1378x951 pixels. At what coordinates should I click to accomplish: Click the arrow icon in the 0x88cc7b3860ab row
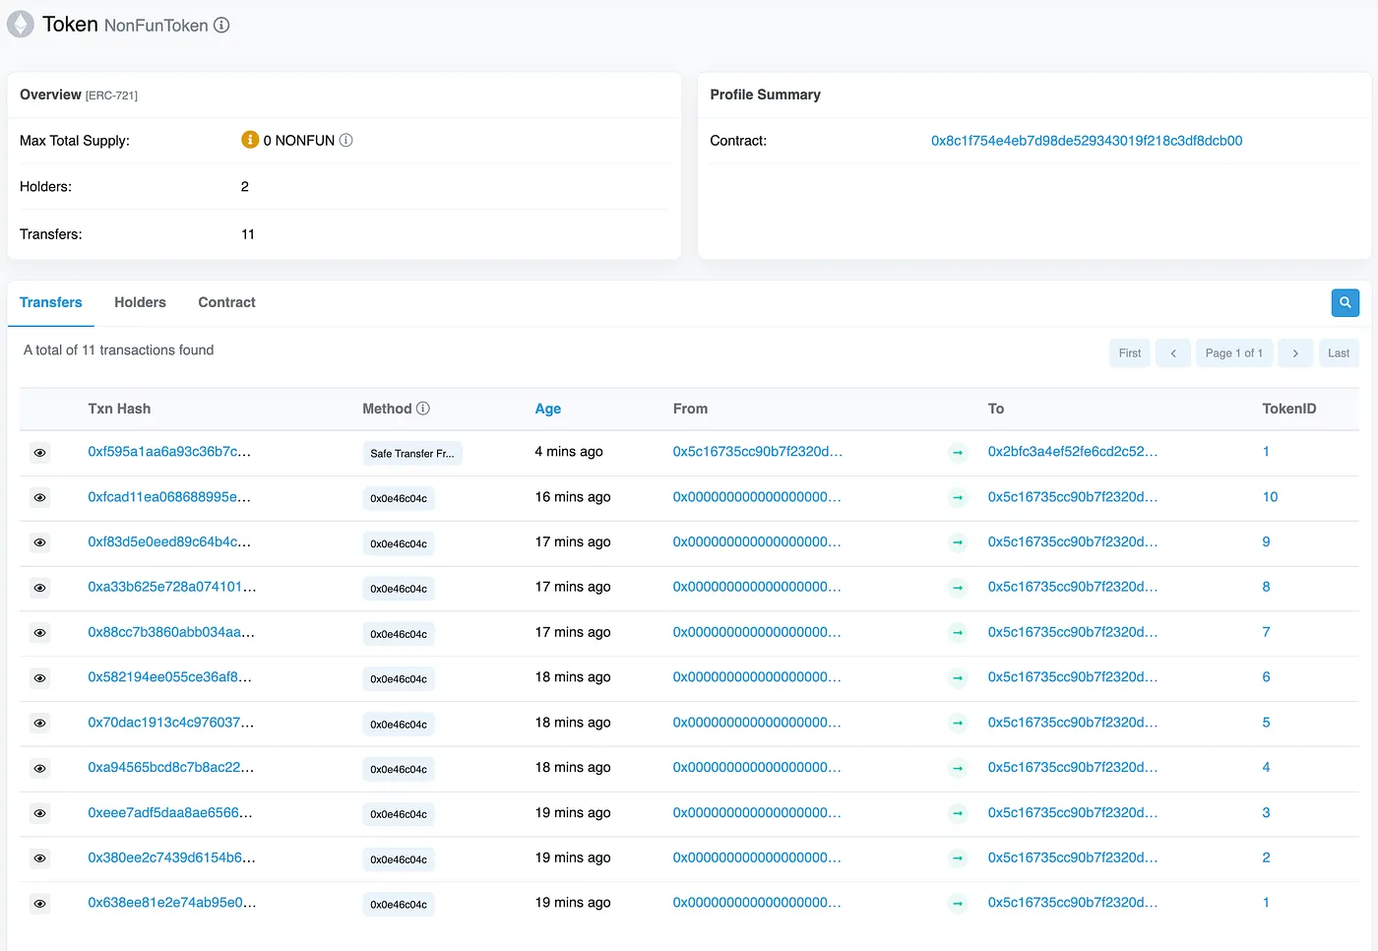[x=958, y=633]
